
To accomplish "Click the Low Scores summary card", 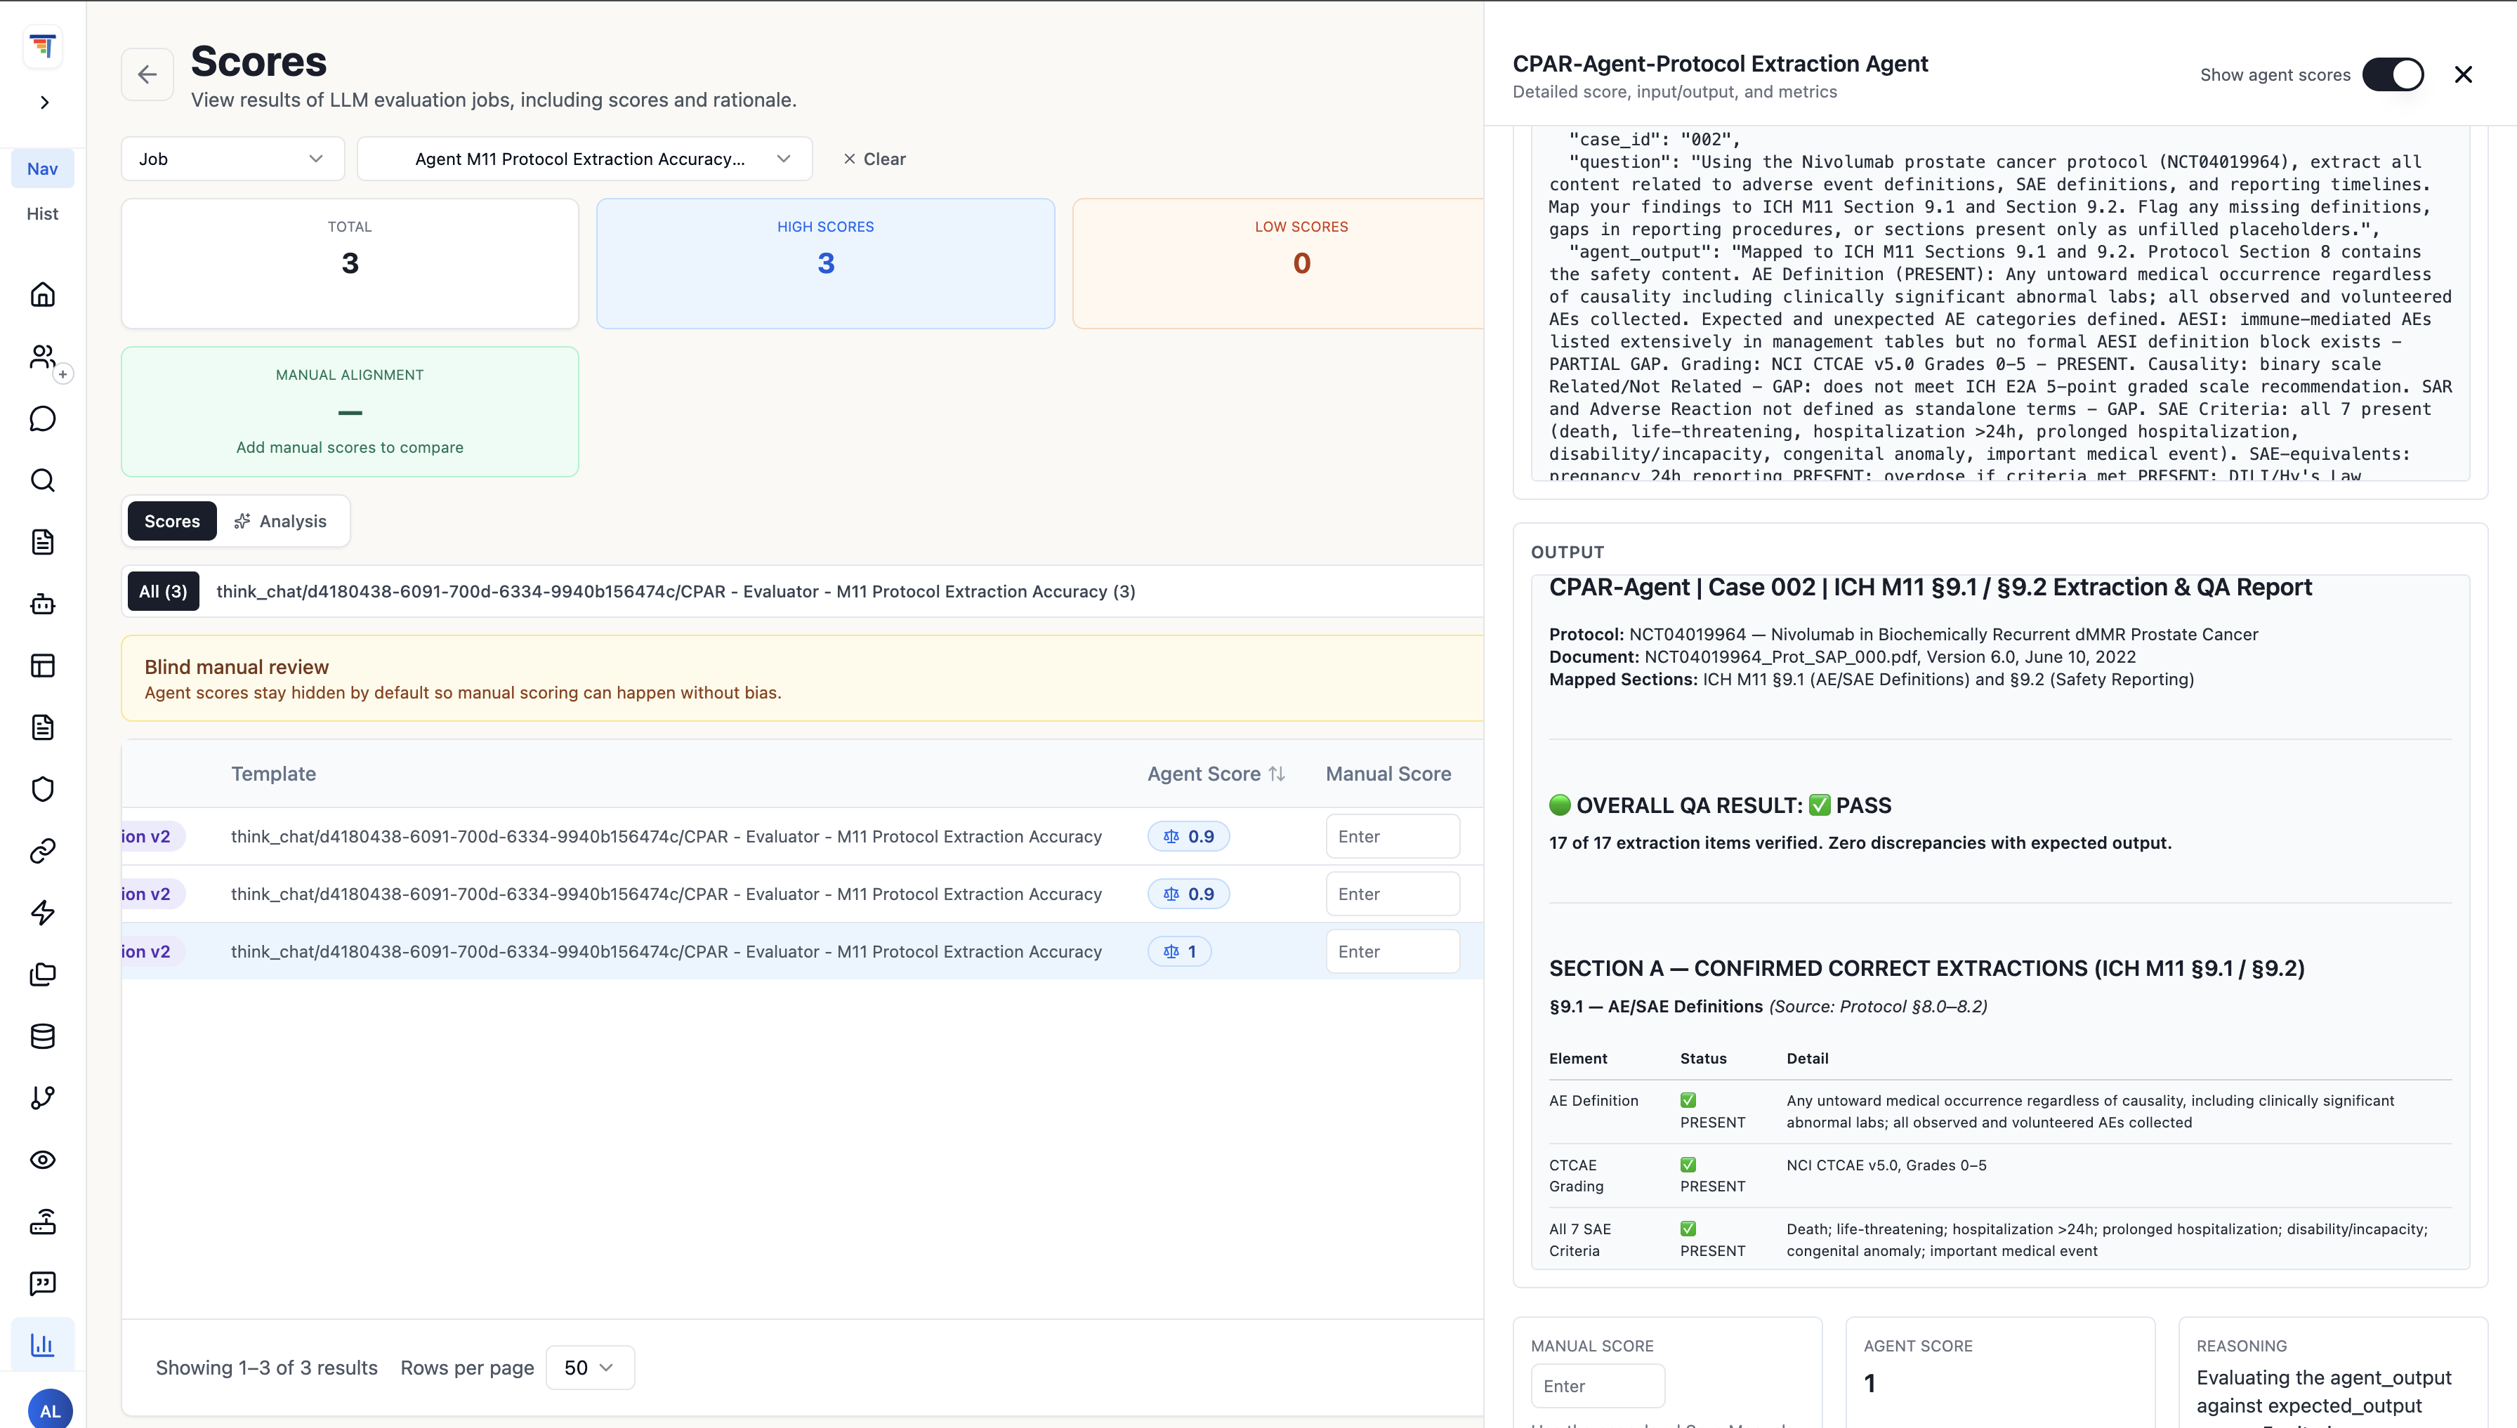I will click(1278, 264).
